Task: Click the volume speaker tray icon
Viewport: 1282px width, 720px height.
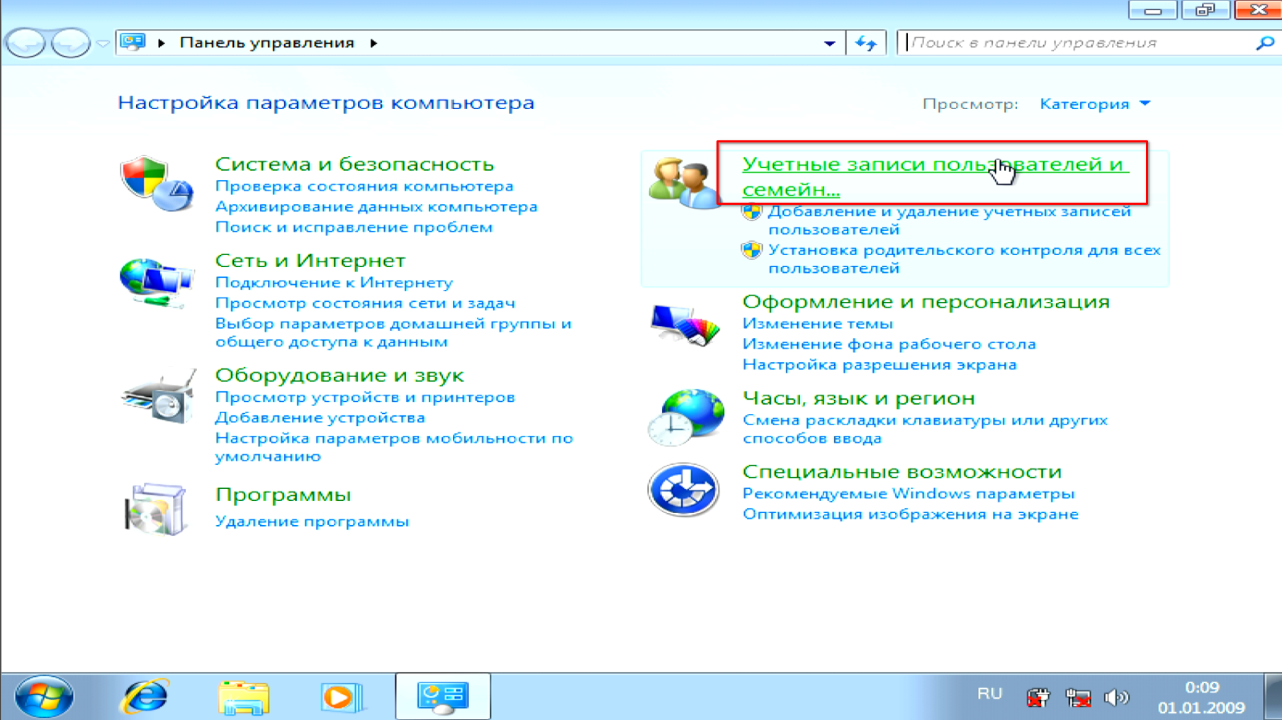Action: coord(1116,698)
